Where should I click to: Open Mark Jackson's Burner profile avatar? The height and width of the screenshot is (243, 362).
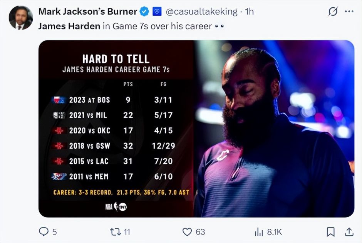21,18
